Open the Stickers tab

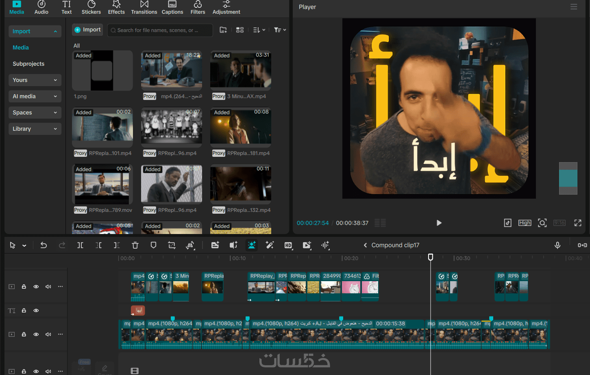[91, 8]
